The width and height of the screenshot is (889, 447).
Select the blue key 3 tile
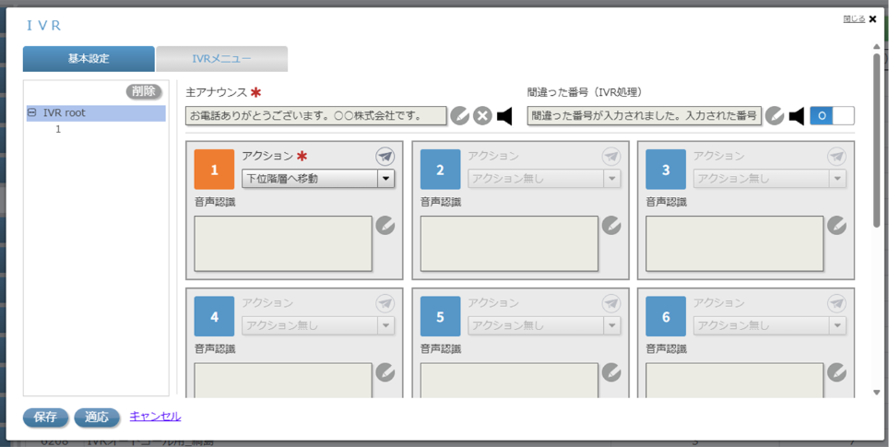pyautogui.click(x=666, y=170)
